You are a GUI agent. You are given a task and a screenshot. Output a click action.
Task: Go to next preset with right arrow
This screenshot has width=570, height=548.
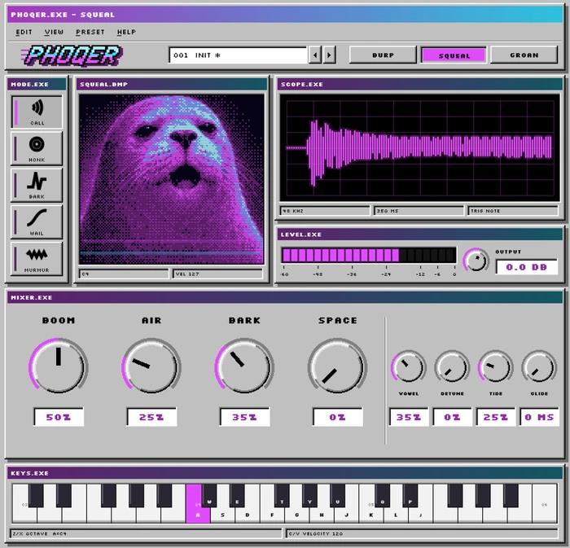coord(329,55)
